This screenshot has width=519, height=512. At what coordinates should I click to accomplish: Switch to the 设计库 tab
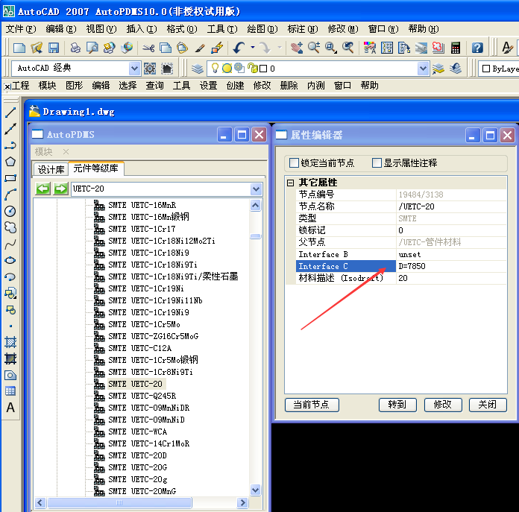tap(51, 169)
